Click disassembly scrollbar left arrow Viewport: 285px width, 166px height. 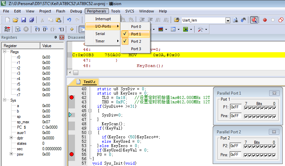(x=70, y=72)
